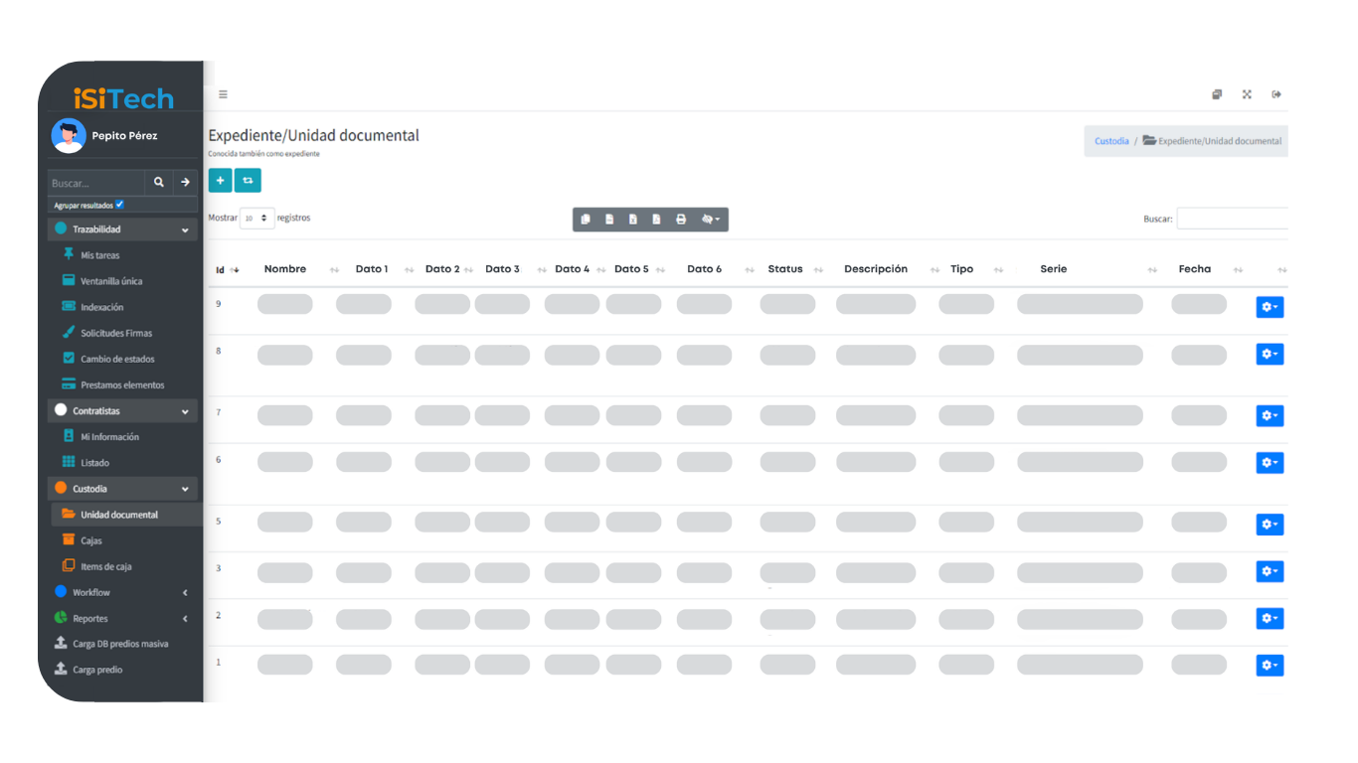Click the Custodia breadcrumb link
The image size is (1358, 763).
coord(1111,141)
